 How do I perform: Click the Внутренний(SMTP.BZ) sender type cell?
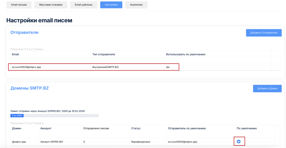[x=106, y=67]
